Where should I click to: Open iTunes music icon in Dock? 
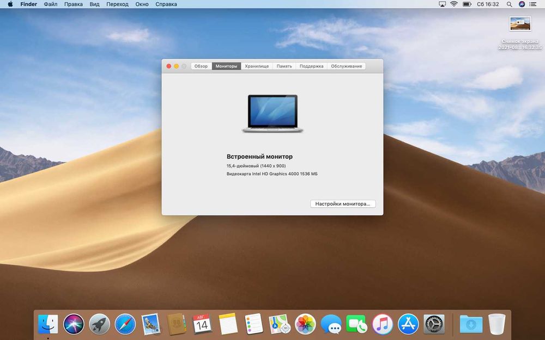(x=383, y=324)
